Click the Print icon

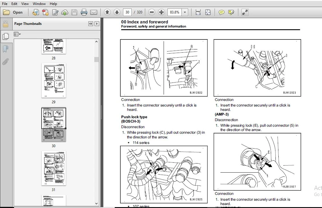tap(84, 12)
